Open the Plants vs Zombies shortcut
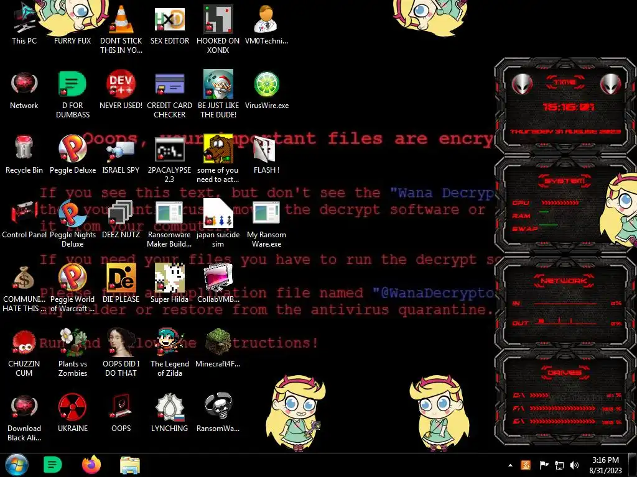The image size is (637, 477). 72,352
